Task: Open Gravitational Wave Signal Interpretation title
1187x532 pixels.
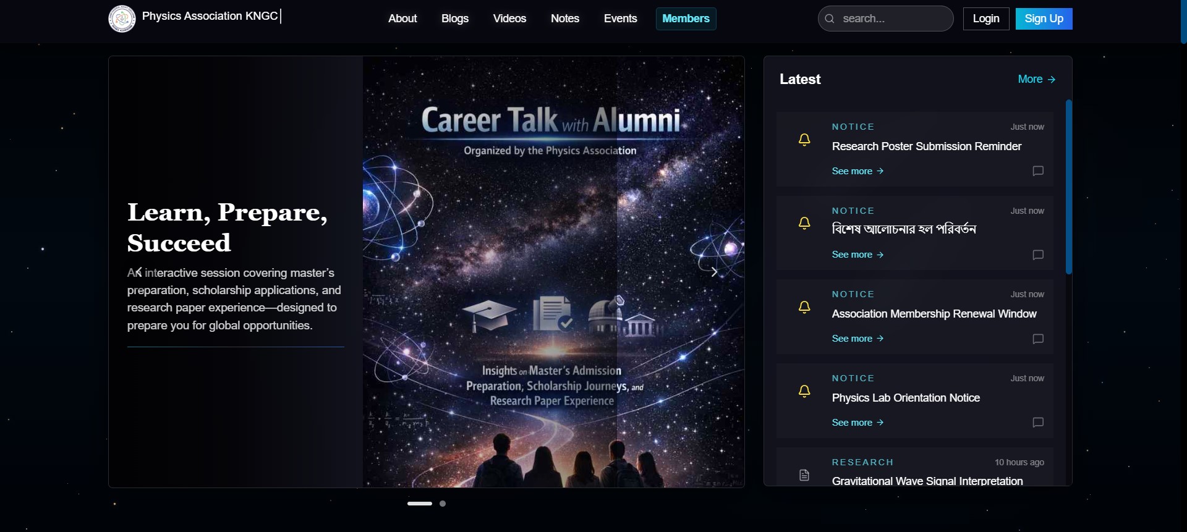Action: 927,481
